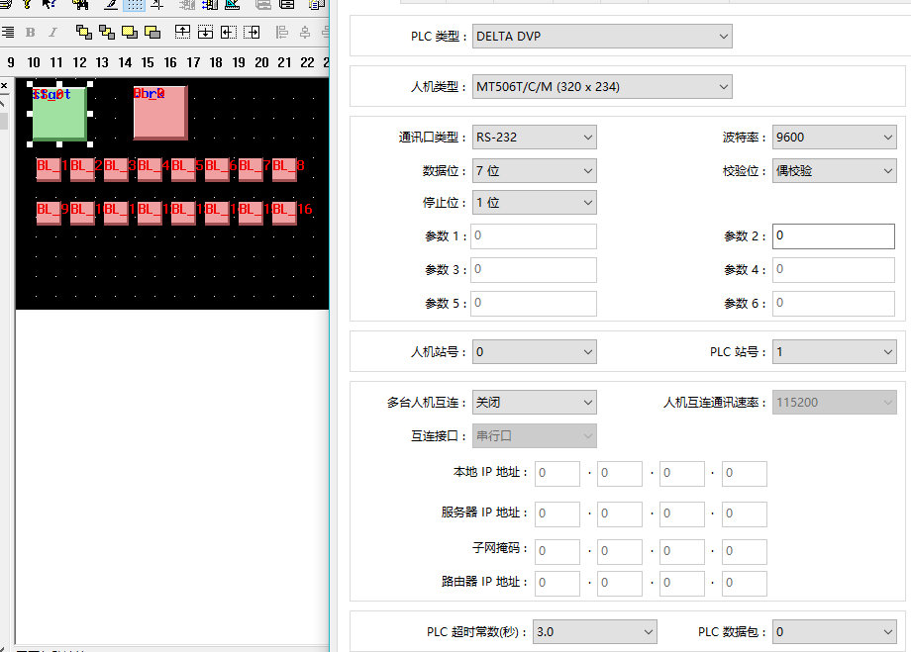This screenshot has width=911, height=652.
Task: Select the BL_8 lamp on canvas
Action: pos(285,168)
